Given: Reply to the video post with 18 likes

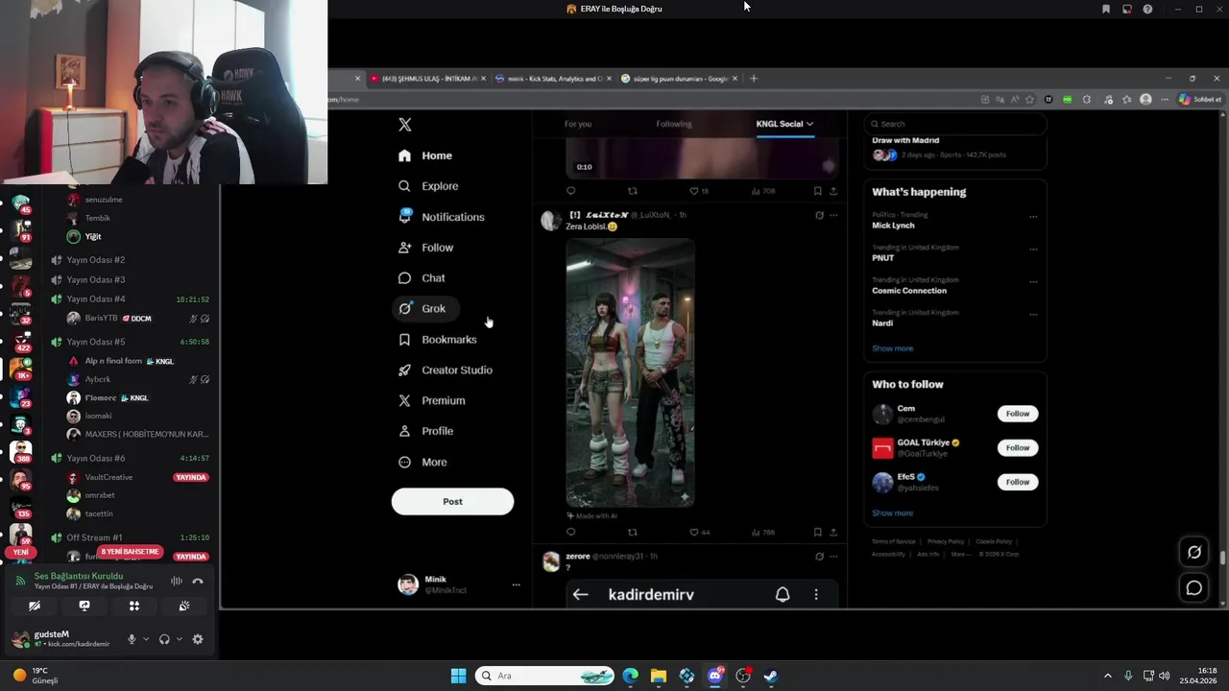Looking at the screenshot, I should coord(571,191).
